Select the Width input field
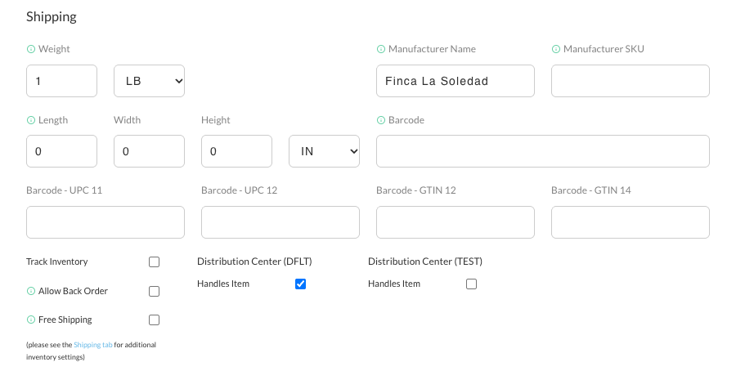This screenshot has width=736, height=380. coord(150,151)
